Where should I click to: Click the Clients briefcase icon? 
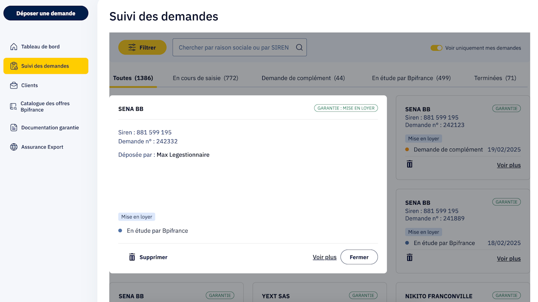(x=14, y=85)
